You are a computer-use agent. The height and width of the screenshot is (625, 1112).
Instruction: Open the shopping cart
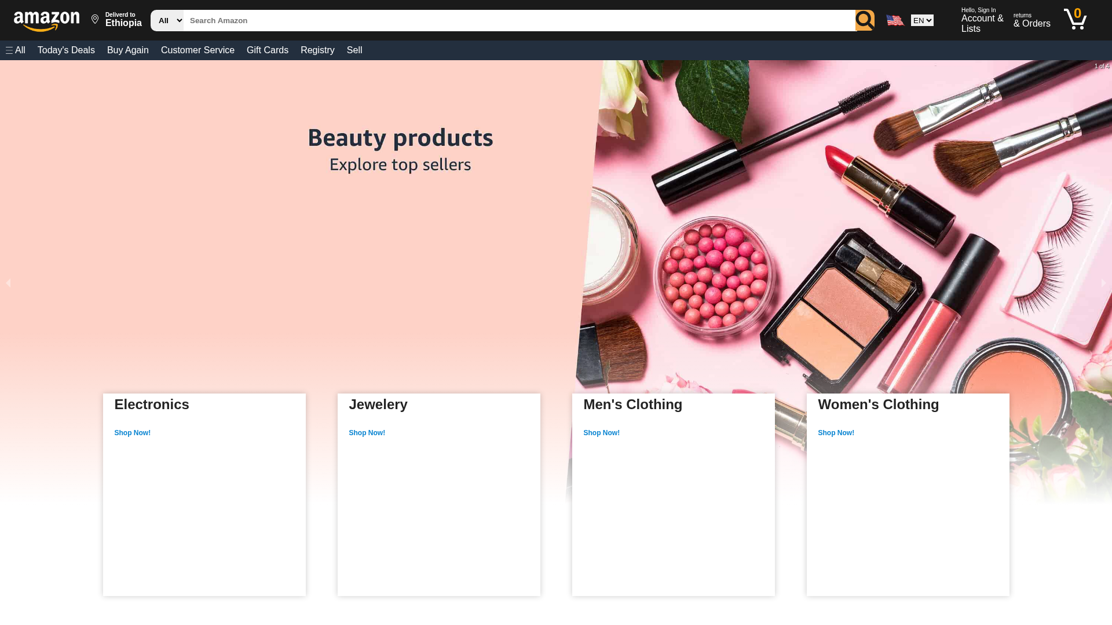1075,19
